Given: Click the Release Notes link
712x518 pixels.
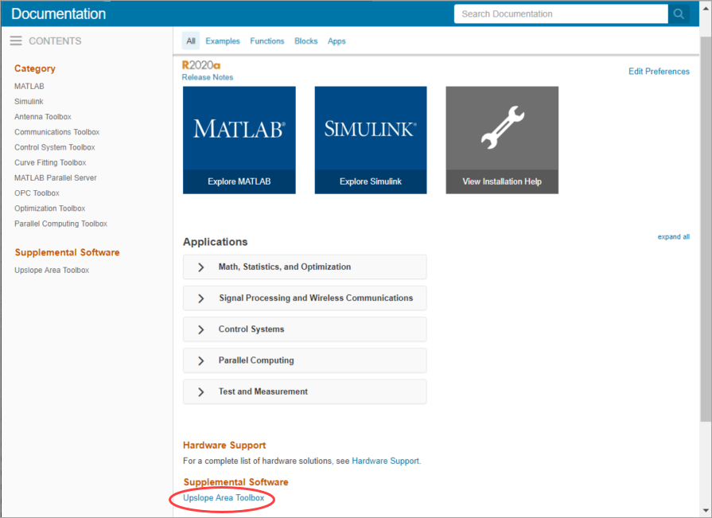Looking at the screenshot, I should [x=208, y=77].
